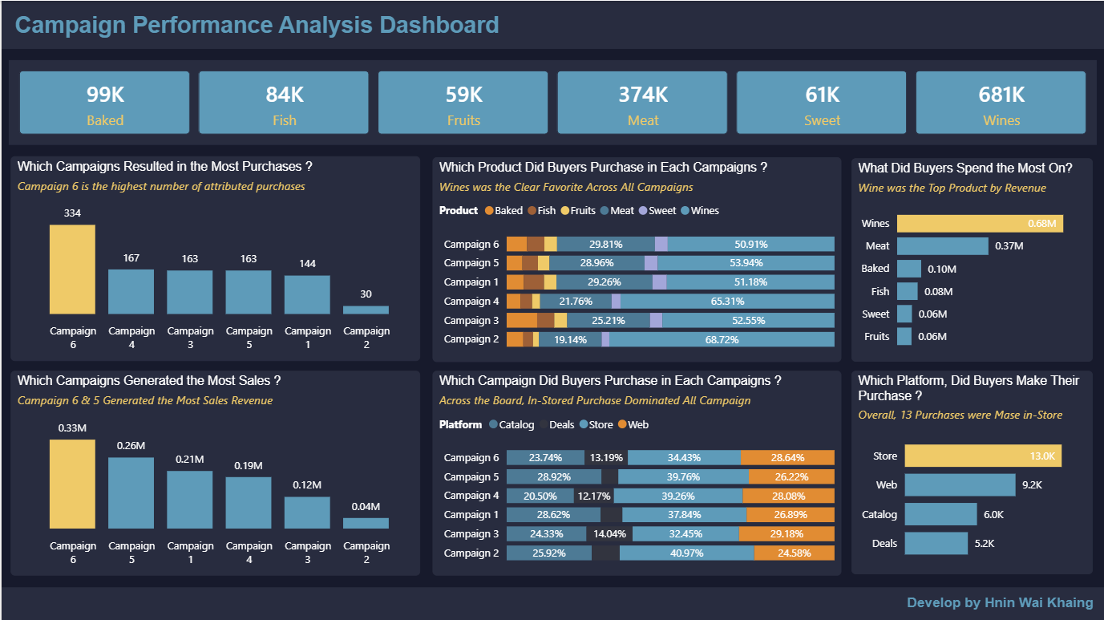The image size is (1104, 620).
Task: Select the Web dot in Platform legend
Action: pos(622,424)
